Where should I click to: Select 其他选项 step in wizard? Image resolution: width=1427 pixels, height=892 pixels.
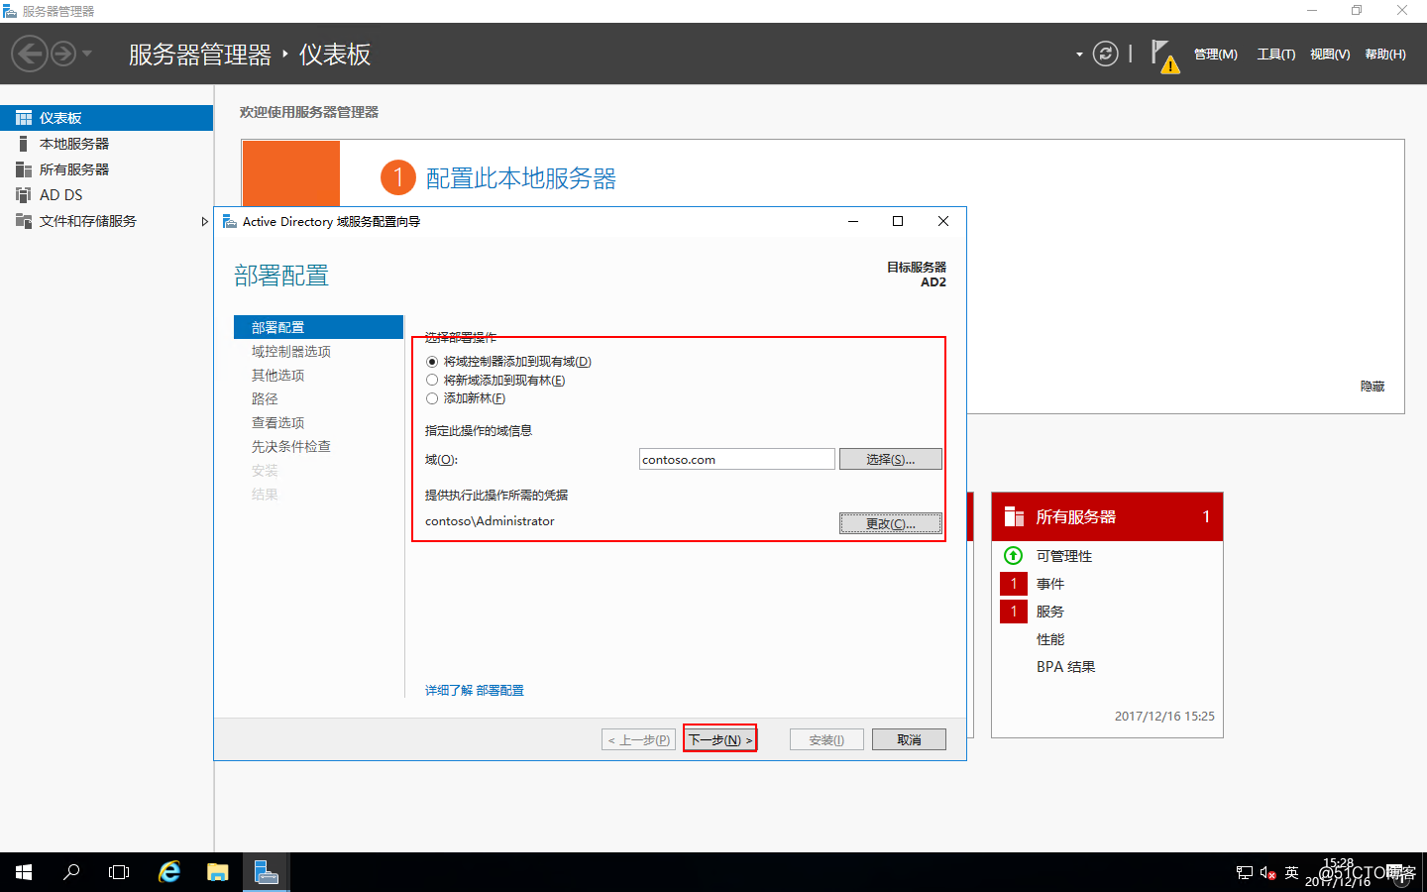click(277, 376)
